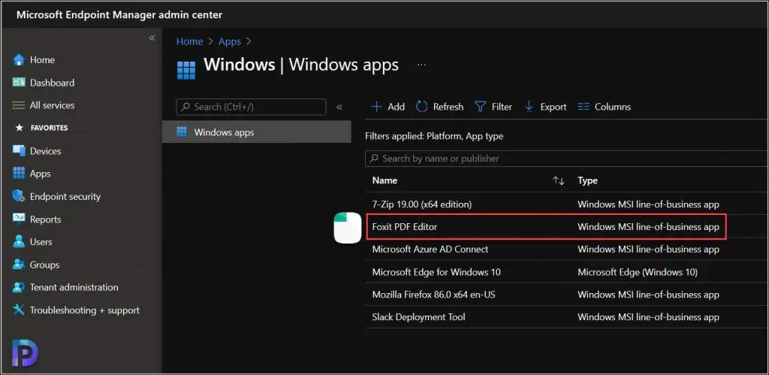The height and width of the screenshot is (375, 769).
Task: Click the Export download arrow icon
Action: [x=529, y=107]
